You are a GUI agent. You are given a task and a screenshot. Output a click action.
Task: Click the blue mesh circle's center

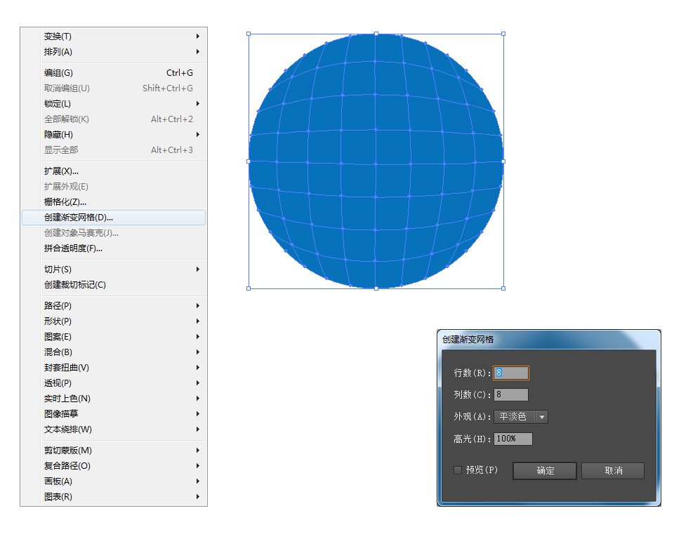click(x=376, y=161)
